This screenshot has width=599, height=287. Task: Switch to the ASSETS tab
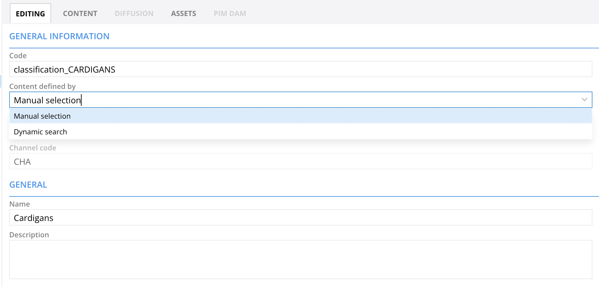point(184,13)
